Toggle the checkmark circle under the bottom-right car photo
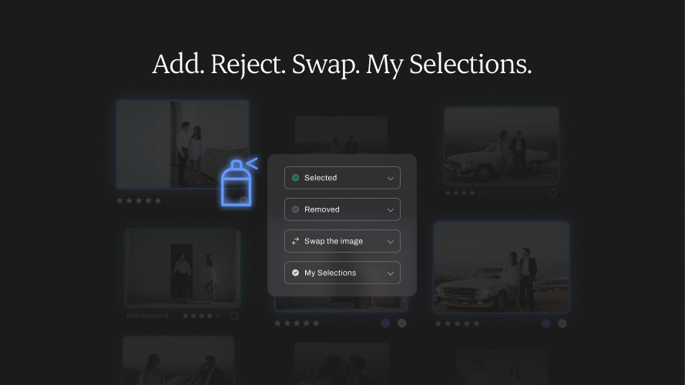The image size is (685, 385). point(562,323)
